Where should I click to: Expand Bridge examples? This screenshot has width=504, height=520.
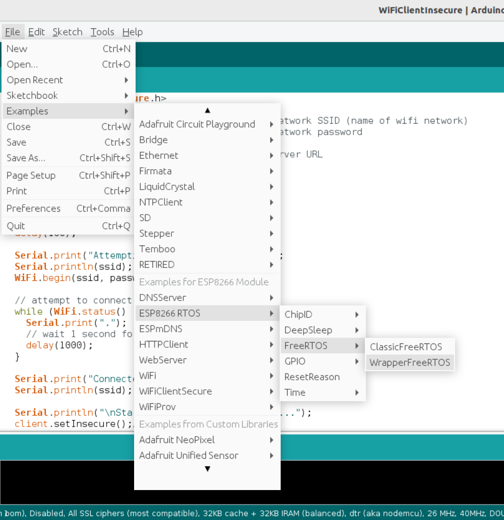(207, 140)
